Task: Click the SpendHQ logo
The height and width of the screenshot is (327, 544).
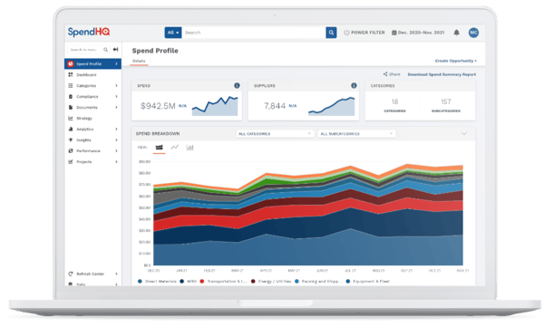Action: click(x=89, y=32)
